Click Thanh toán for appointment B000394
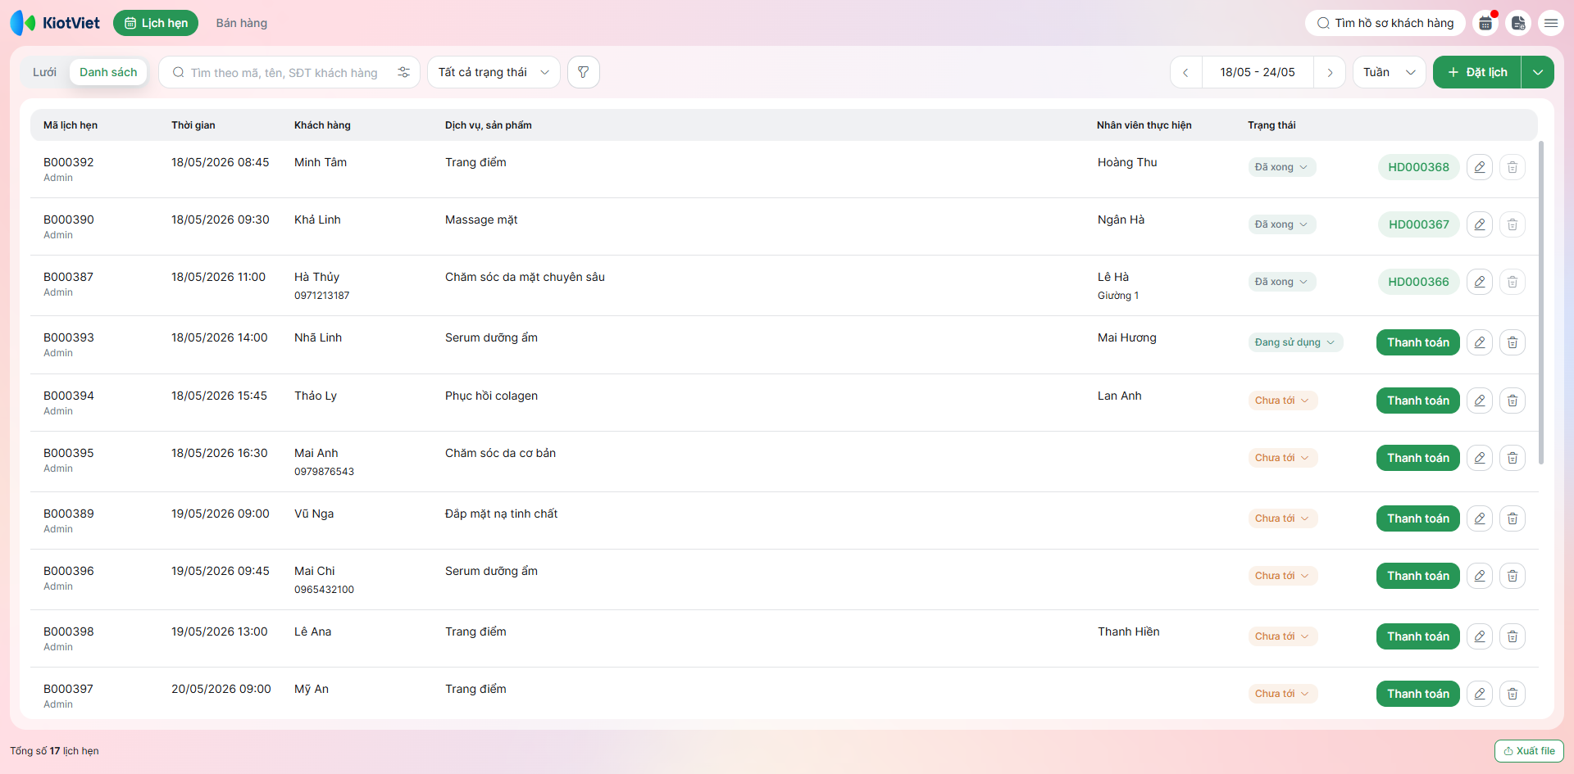1574x774 pixels. click(1418, 401)
